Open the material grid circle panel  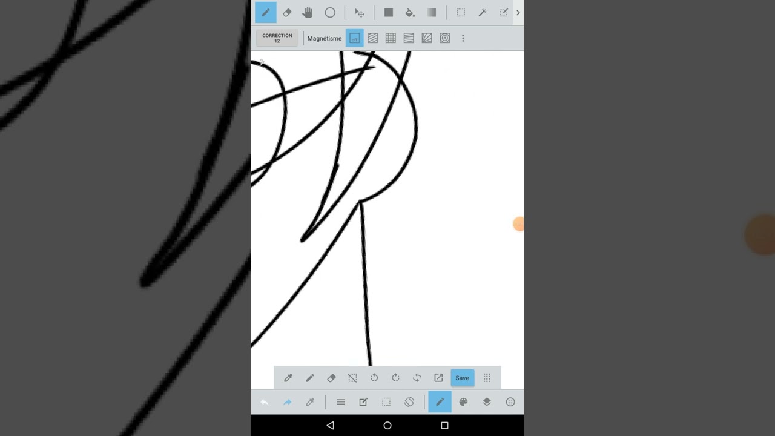510,402
